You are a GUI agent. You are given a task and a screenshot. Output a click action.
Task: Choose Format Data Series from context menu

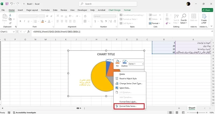[x=128, y=106]
